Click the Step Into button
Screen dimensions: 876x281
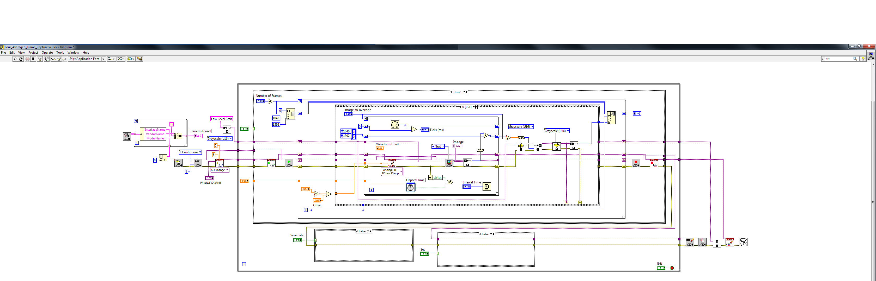click(x=53, y=59)
